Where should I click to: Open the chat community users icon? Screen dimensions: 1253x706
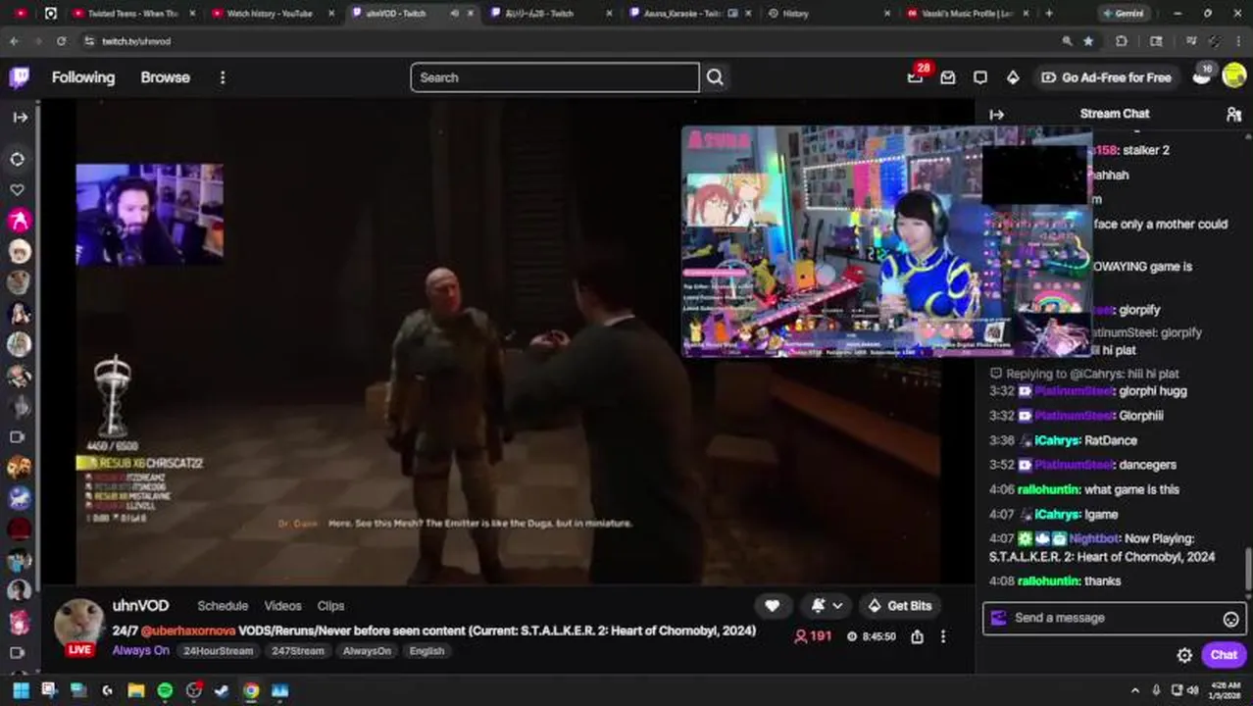click(1233, 114)
